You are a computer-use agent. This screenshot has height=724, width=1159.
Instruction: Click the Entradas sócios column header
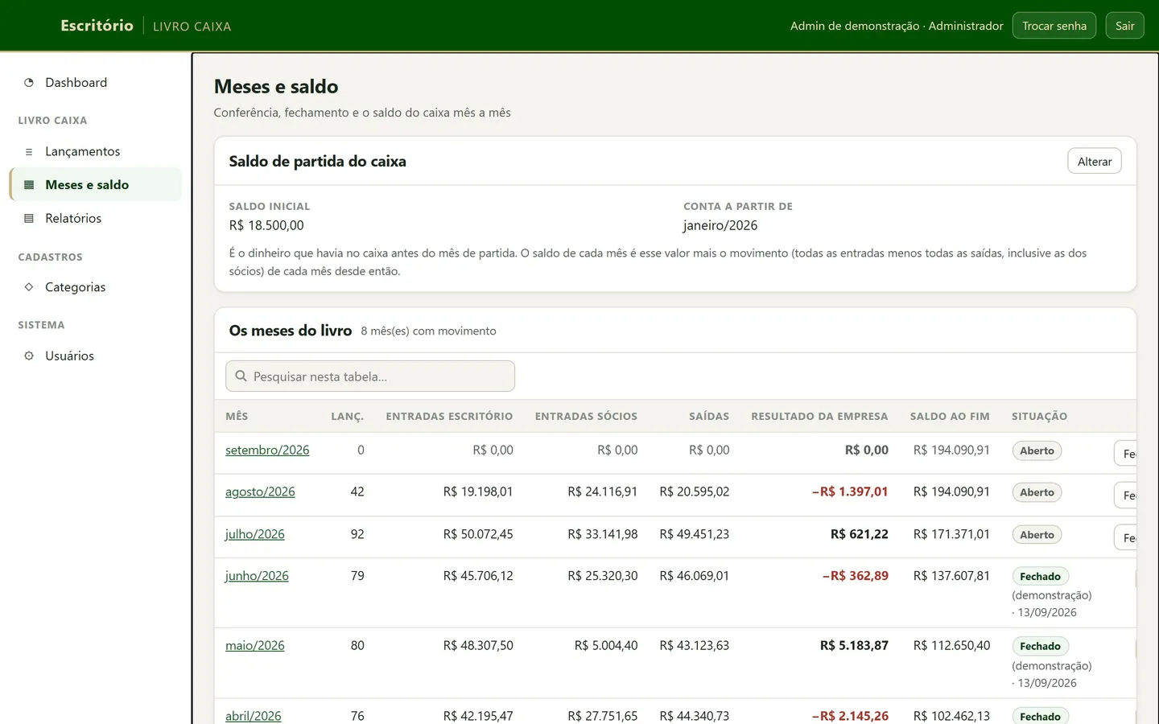pos(586,417)
